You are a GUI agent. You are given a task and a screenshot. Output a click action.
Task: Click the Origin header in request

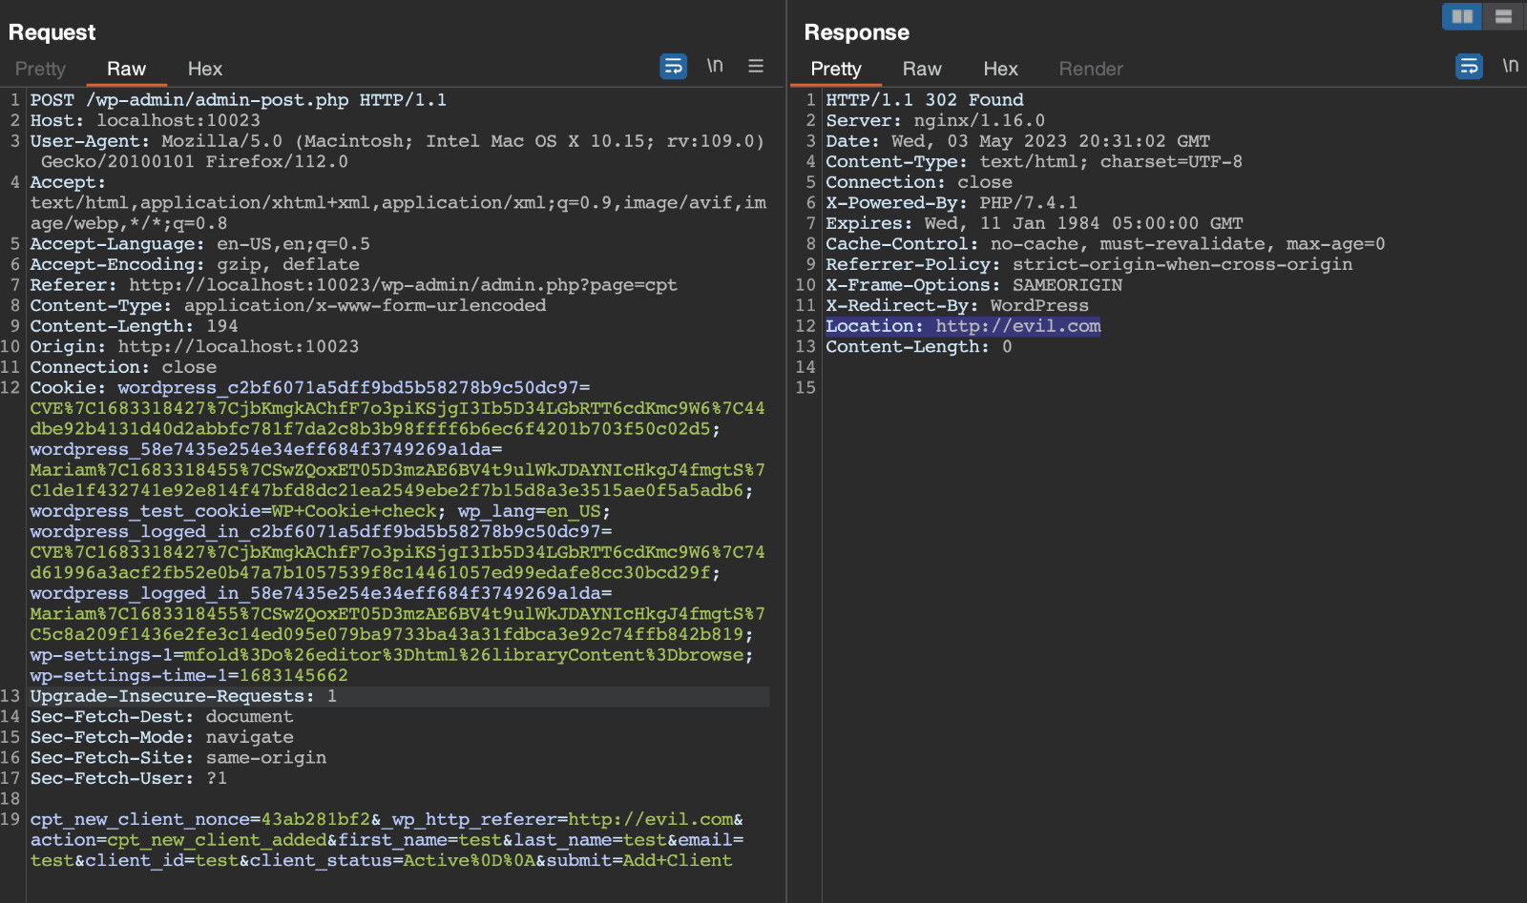[x=195, y=347]
